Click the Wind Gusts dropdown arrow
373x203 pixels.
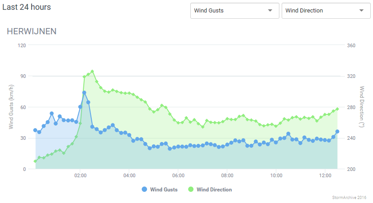(270, 10)
